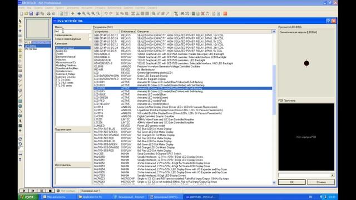
Task: Click the results list scrollbar thumb
Action: coord(274,89)
